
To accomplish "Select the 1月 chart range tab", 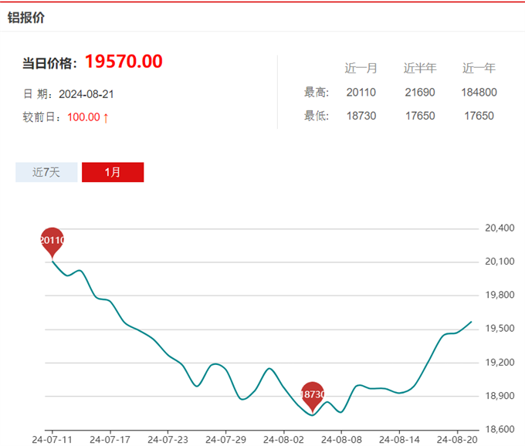I will coord(113,172).
